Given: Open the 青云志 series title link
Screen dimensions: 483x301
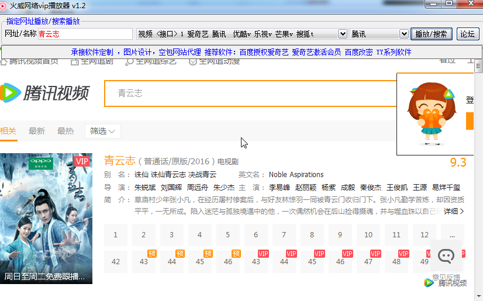Looking at the screenshot, I should [120, 161].
